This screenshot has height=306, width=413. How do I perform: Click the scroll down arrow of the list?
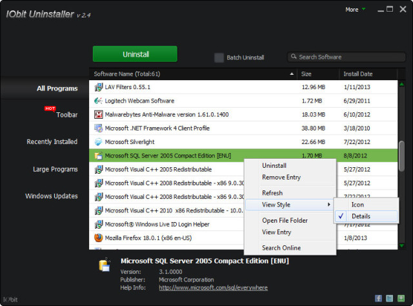[x=401, y=246]
